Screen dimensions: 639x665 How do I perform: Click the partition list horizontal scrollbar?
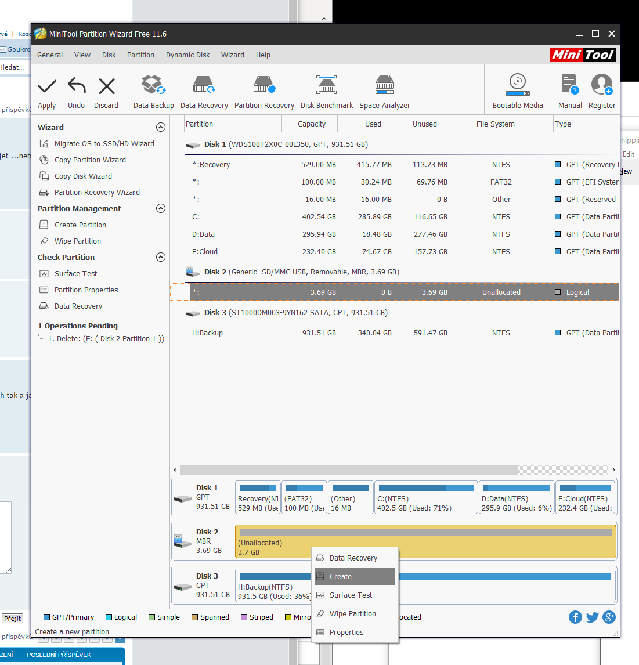[348, 470]
